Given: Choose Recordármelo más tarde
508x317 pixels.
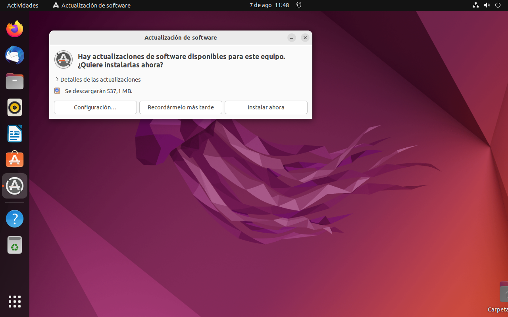Looking at the screenshot, I should tap(181, 107).
